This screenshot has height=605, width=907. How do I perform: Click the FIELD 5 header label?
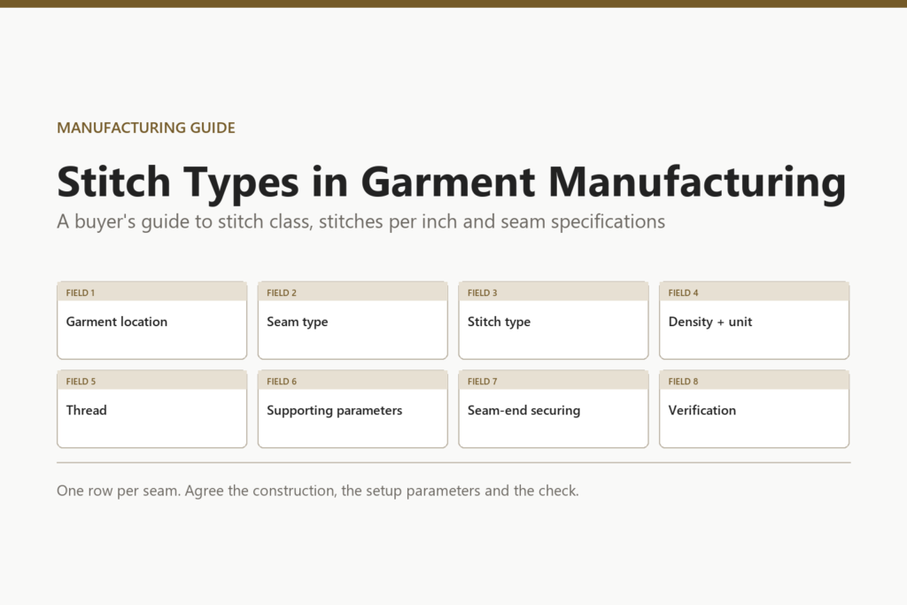click(81, 381)
